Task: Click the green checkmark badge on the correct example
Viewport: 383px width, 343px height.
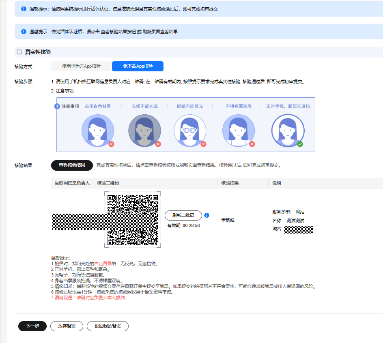Action: (x=300, y=144)
